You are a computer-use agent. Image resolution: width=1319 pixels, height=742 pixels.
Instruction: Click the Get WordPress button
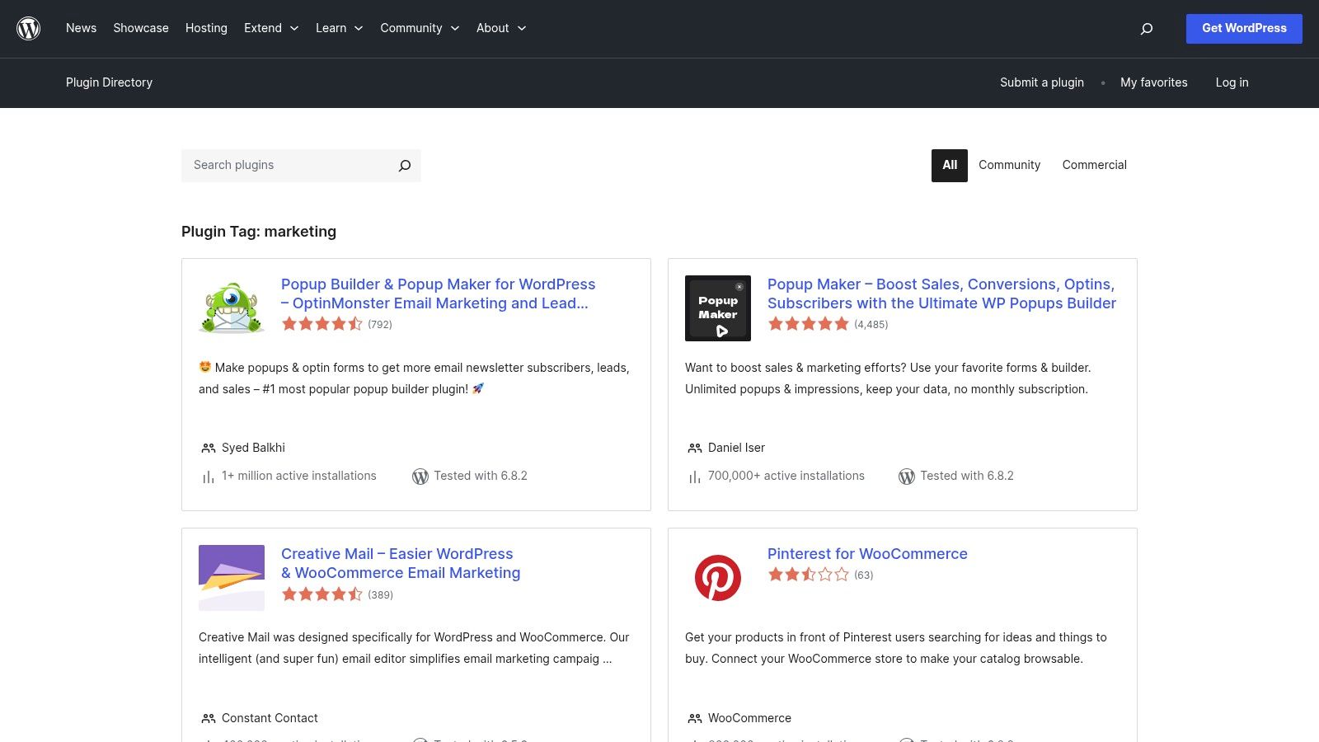point(1244,29)
